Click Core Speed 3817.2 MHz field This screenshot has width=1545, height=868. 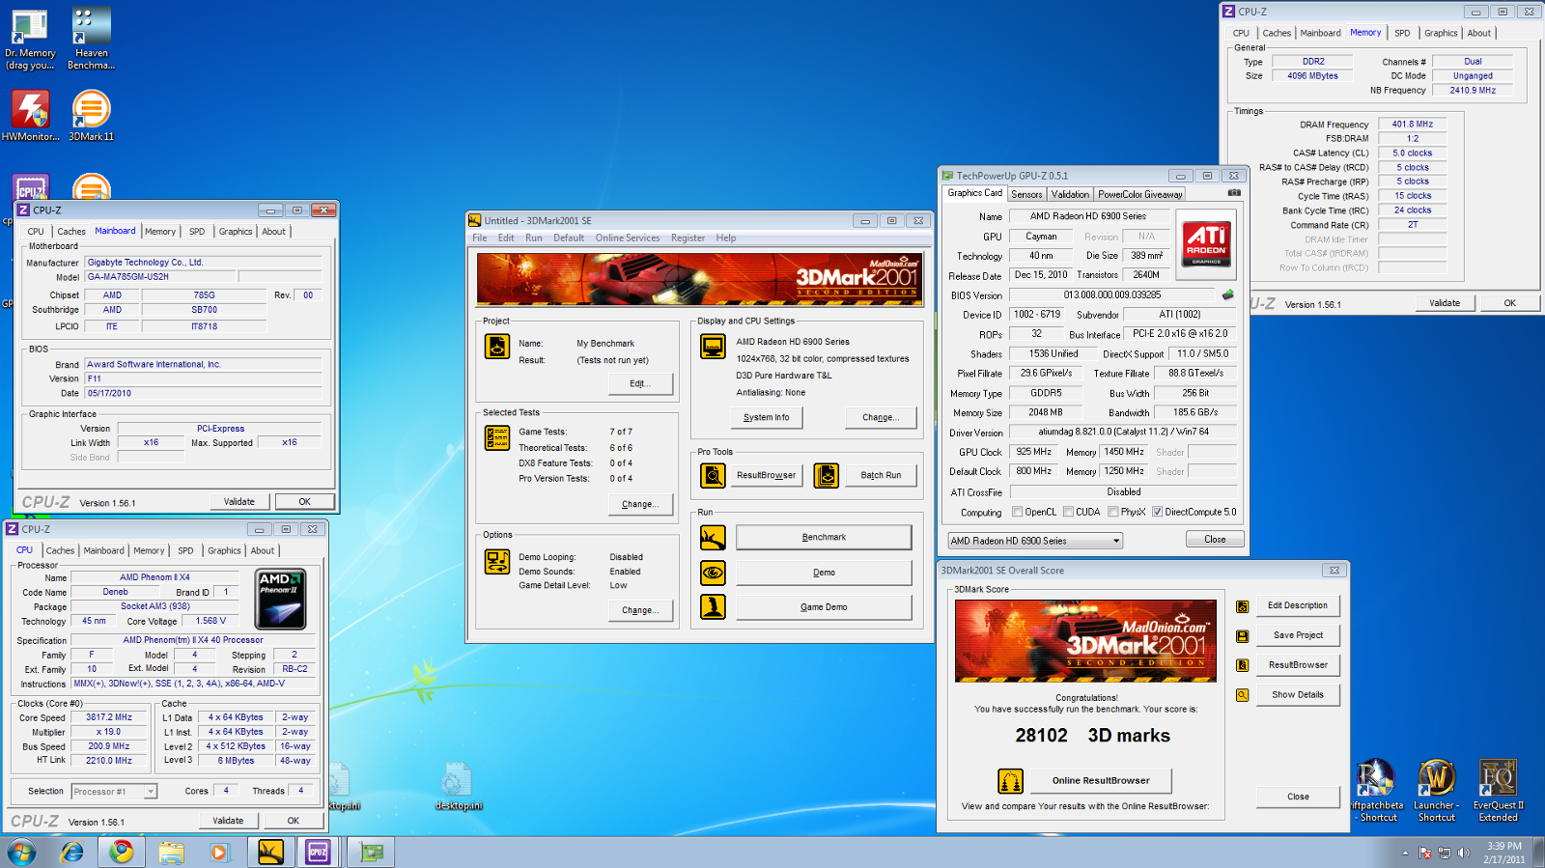tap(109, 717)
